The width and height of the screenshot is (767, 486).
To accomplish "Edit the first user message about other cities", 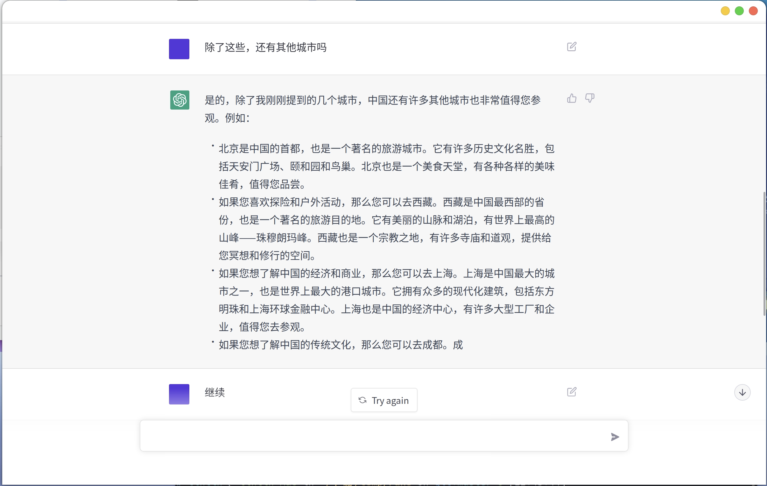I will pos(571,47).
